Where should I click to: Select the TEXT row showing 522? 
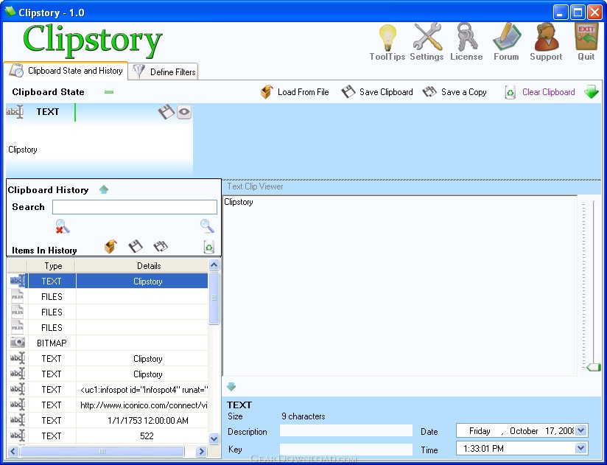pos(108,436)
